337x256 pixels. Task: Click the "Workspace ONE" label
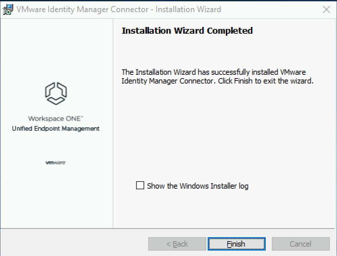[x=55, y=119]
